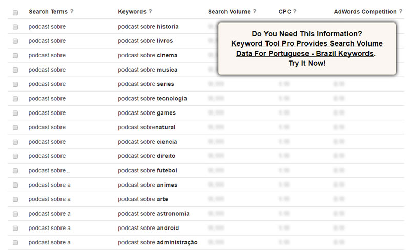This screenshot has width=410, height=251.
Task: Click the Try It Now! text
Action: click(306, 63)
